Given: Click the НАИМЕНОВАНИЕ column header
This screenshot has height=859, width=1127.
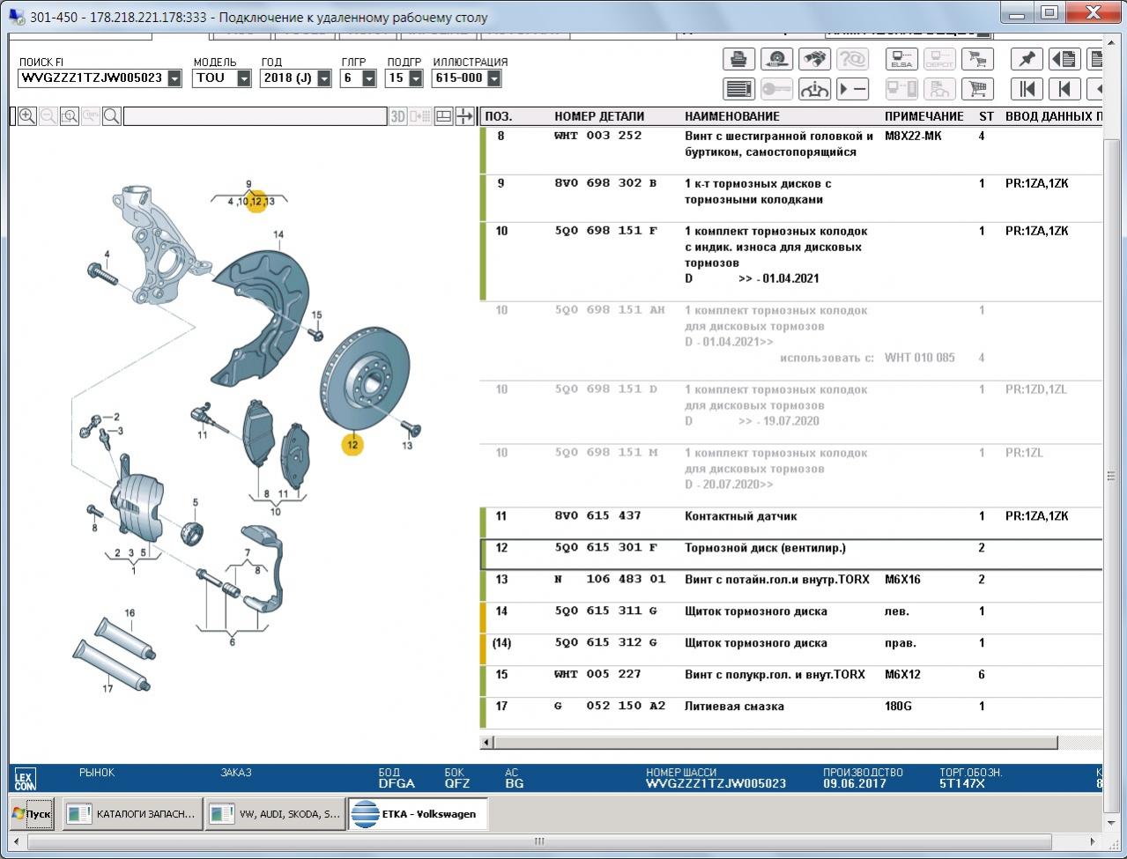Looking at the screenshot, I should (732, 116).
